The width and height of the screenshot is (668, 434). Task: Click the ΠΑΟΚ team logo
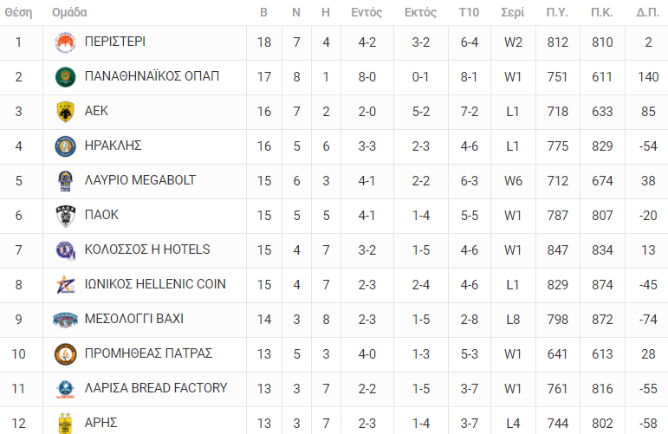[65, 216]
